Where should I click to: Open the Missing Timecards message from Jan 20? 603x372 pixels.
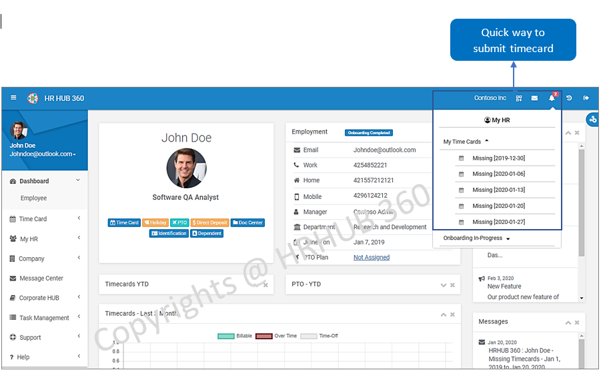(x=524, y=359)
